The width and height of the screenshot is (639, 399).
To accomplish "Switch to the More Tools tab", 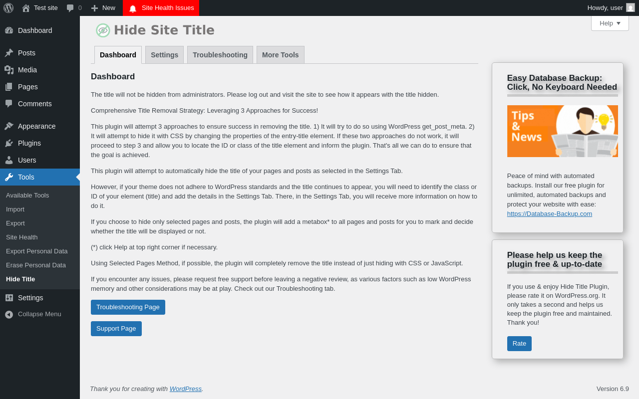I will [x=281, y=55].
